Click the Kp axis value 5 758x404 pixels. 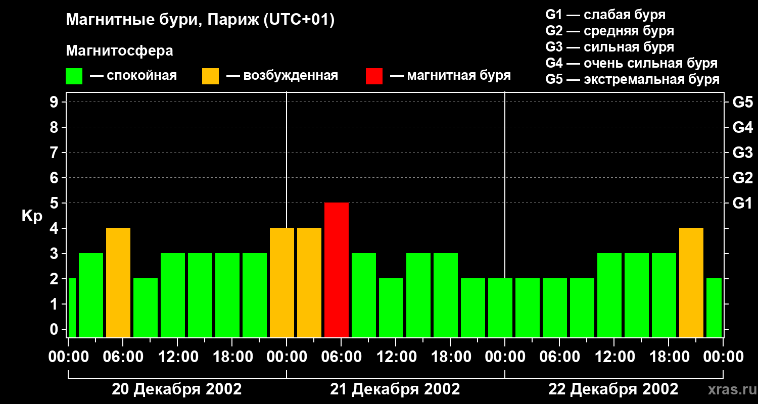pos(55,203)
